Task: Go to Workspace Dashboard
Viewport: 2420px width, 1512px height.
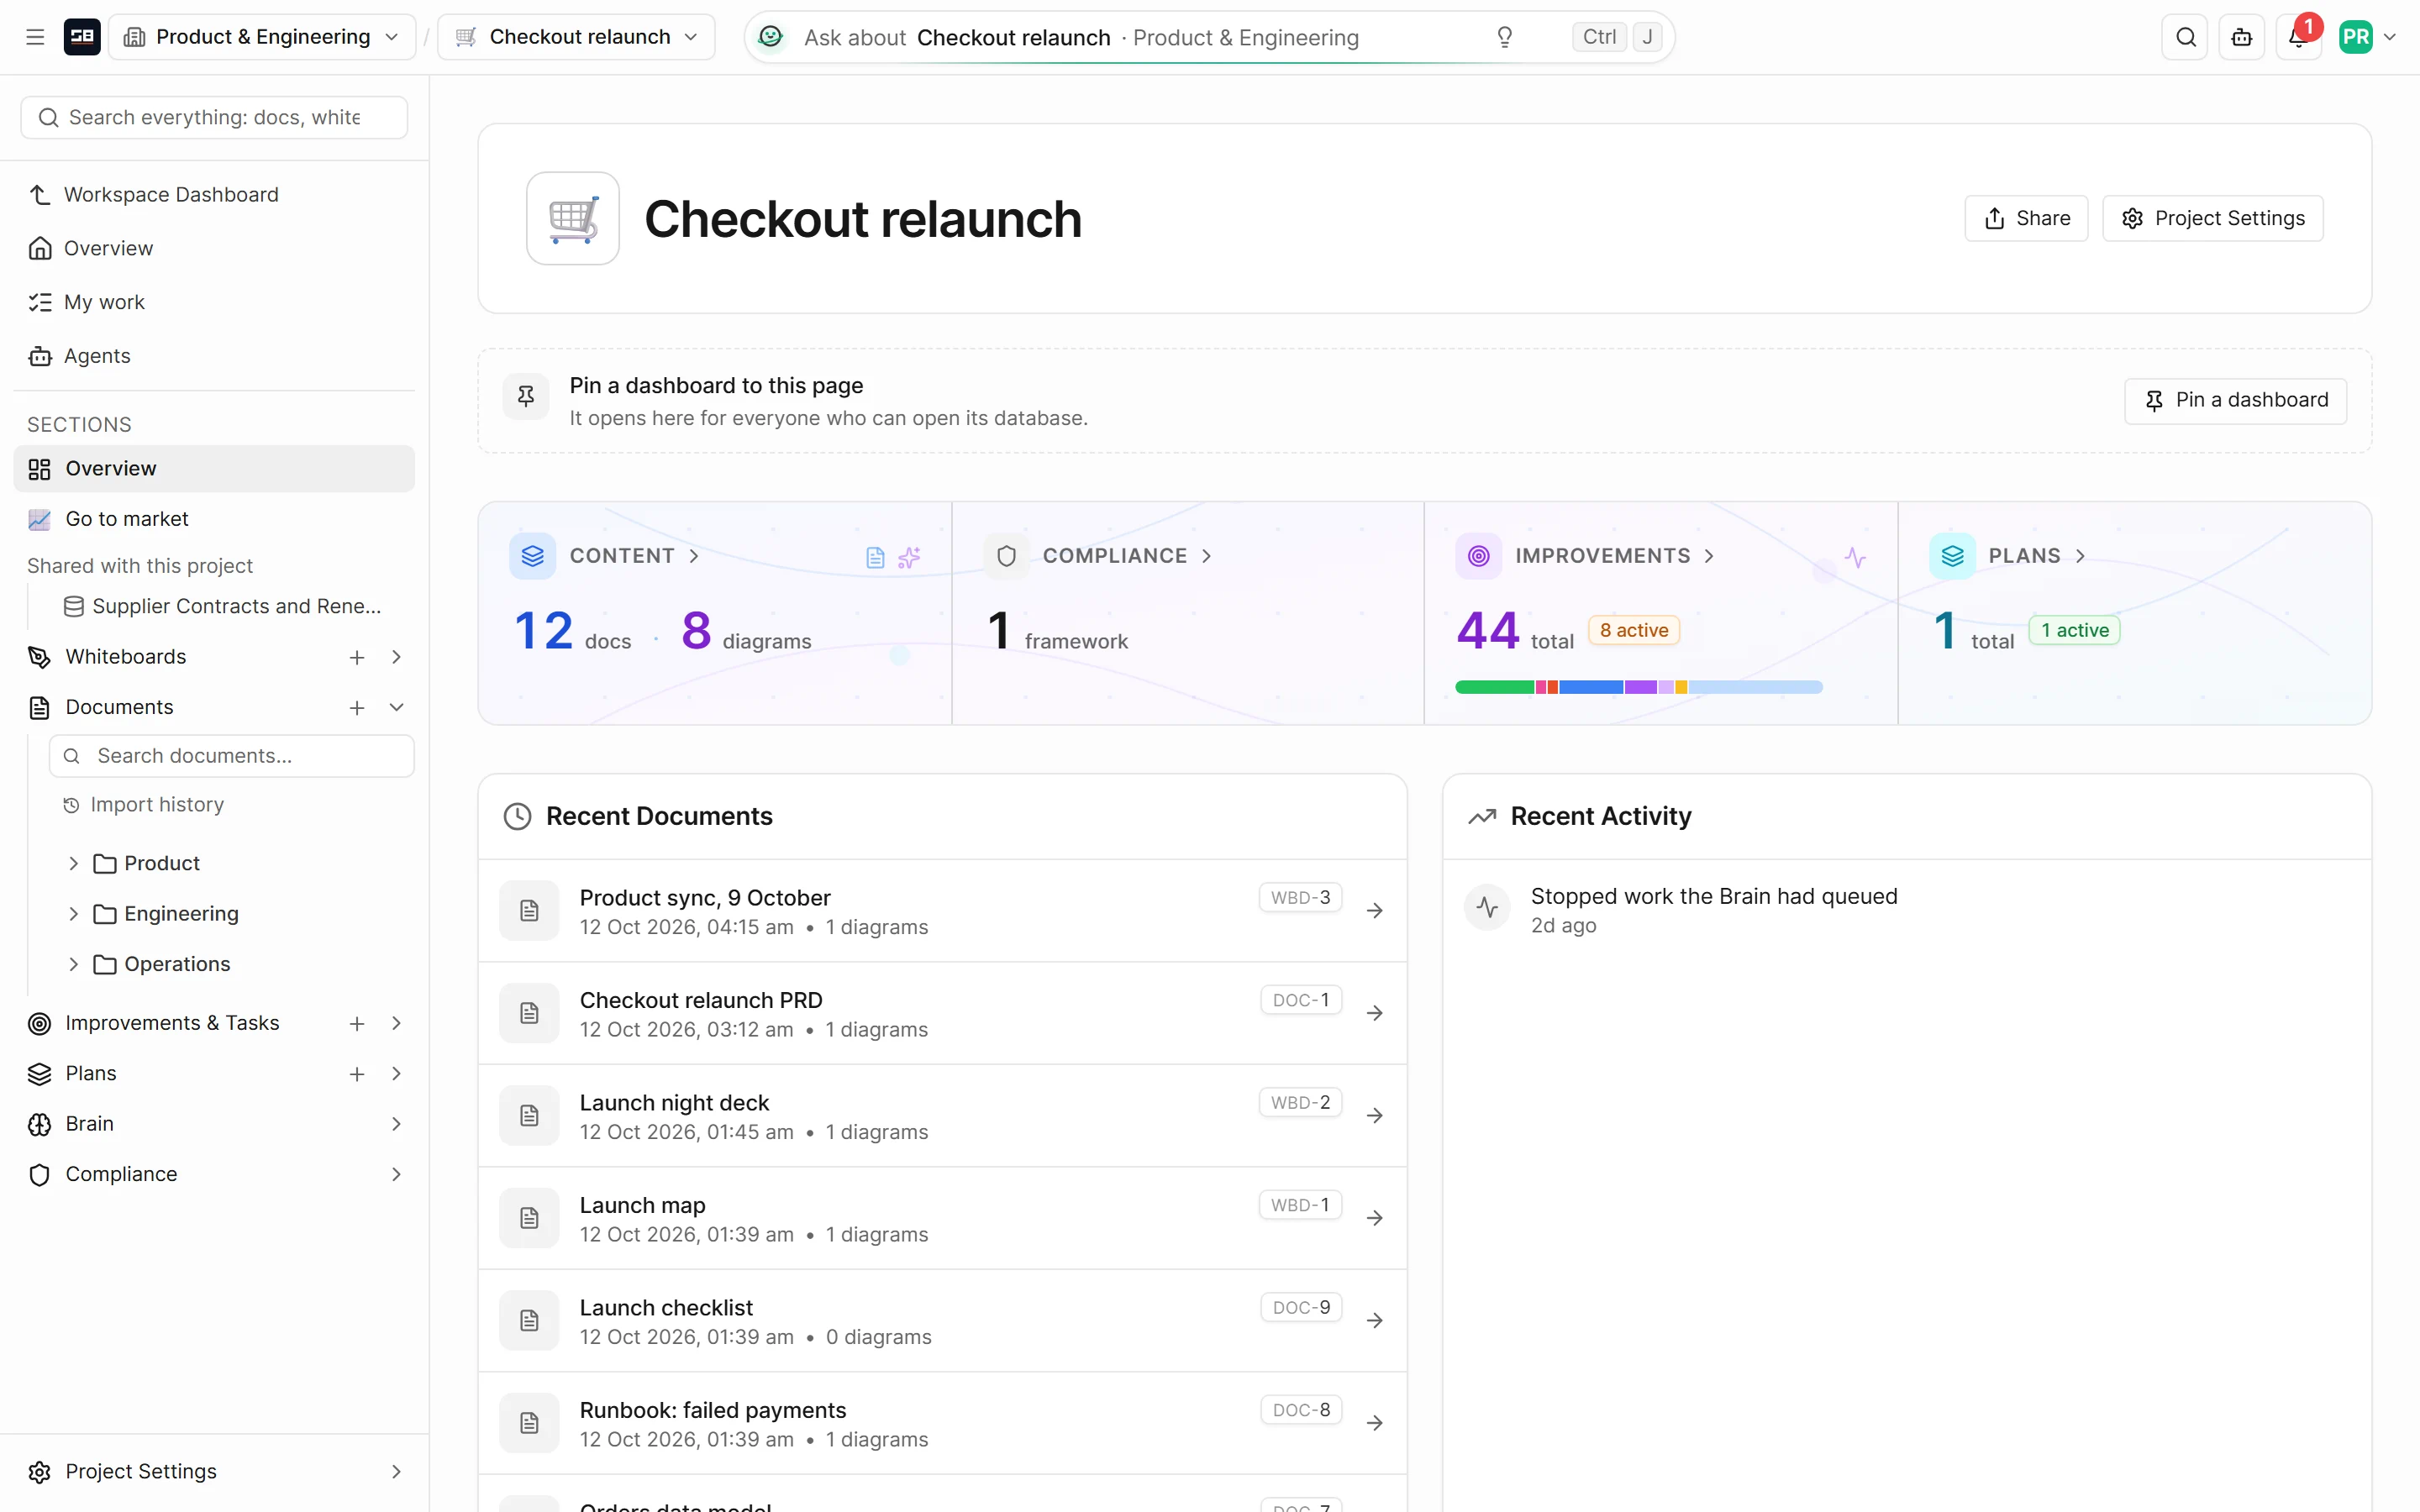Action: [214, 194]
